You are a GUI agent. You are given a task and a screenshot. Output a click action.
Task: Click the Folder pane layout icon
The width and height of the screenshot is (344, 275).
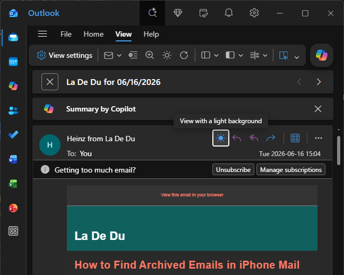pos(205,55)
